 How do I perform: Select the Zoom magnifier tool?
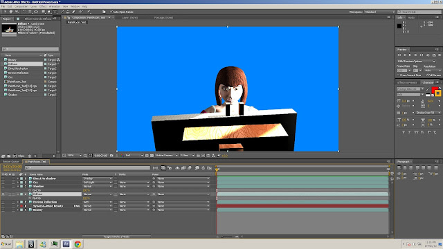tap(17, 12)
